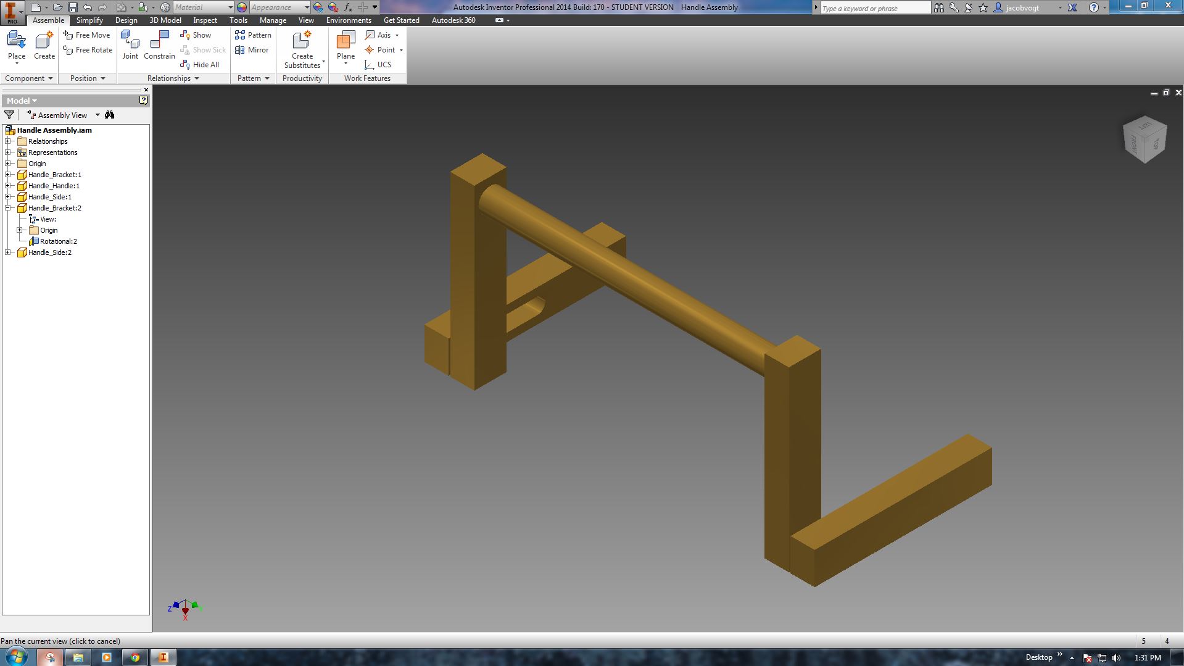The image size is (1184, 666).
Task: Activate the Joint tool
Action: pos(130,45)
